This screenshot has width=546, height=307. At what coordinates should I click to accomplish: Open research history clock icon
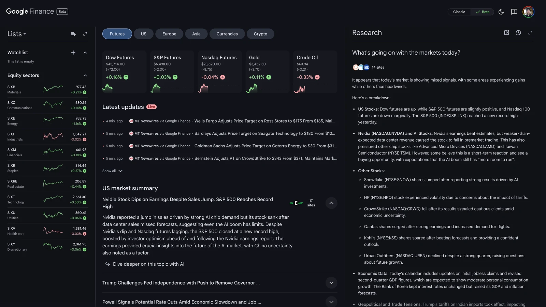coord(518,33)
